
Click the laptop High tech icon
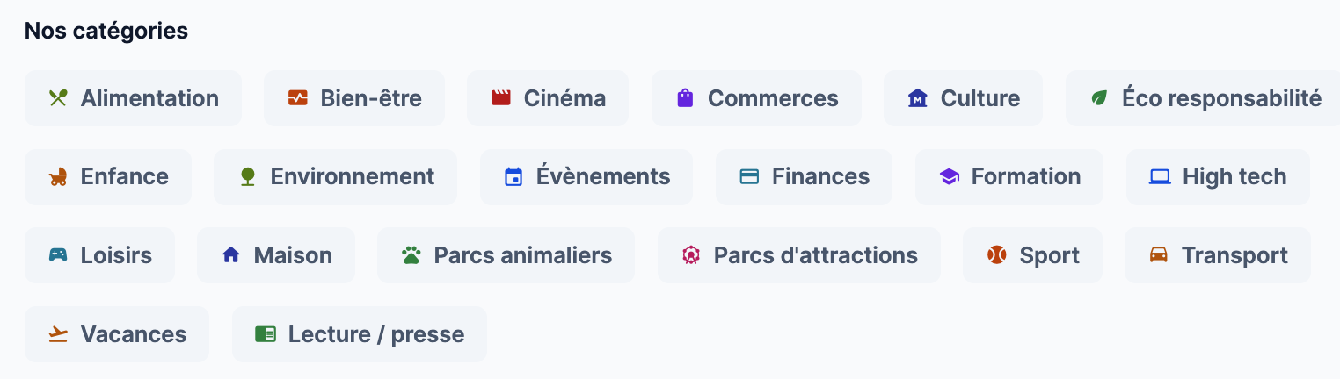1160,177
